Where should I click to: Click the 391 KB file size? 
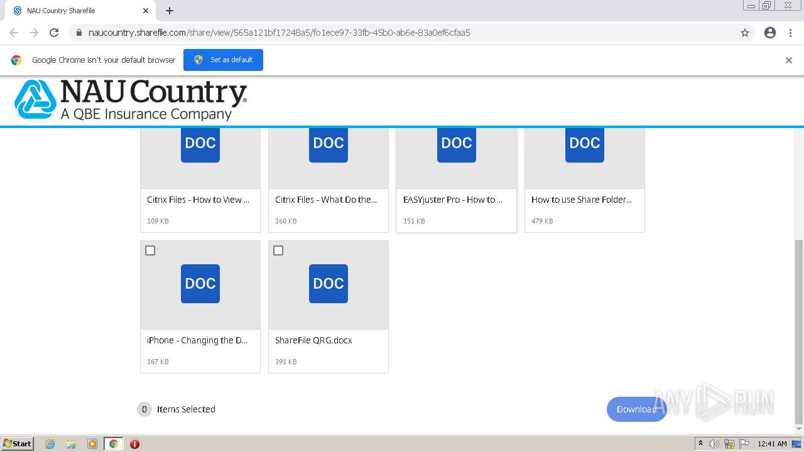tap(286, 362)
